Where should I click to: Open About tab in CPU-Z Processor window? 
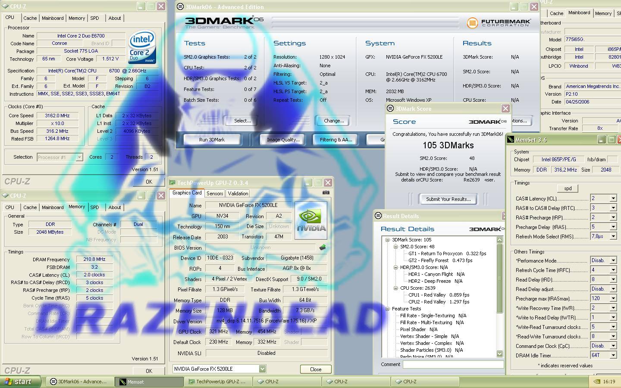[x=115, y=18]
